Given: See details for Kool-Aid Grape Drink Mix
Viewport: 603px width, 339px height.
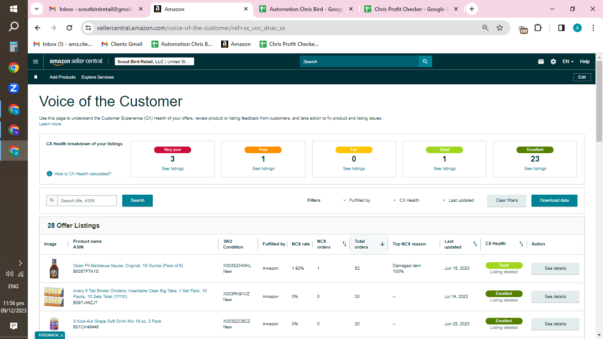Looking at the screenshot, I should (555, 324).
